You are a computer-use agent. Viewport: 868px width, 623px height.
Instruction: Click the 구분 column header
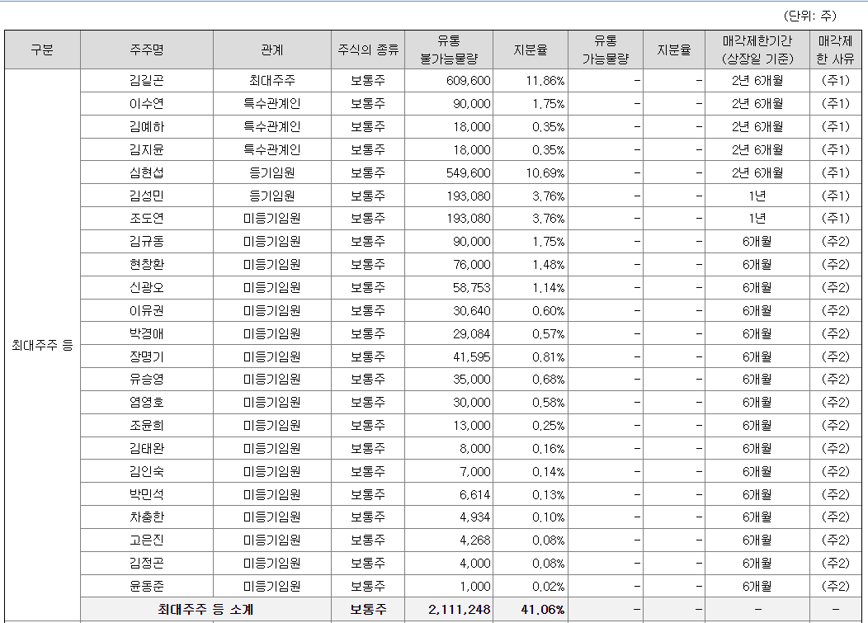click(x=42, y=50)
